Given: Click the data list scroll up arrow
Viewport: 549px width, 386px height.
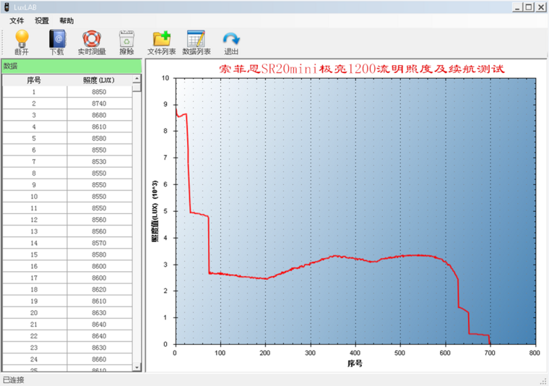Looking at the screenshot, I should (x=137, y=78).
